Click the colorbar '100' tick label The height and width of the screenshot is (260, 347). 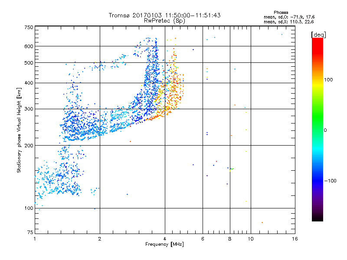(x=328, y=80)
